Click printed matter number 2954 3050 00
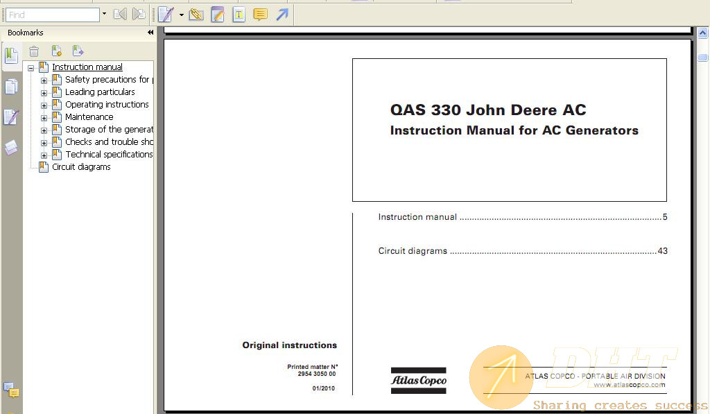The width and height of the screenshot is (710, 414). (x=316, y=374)
